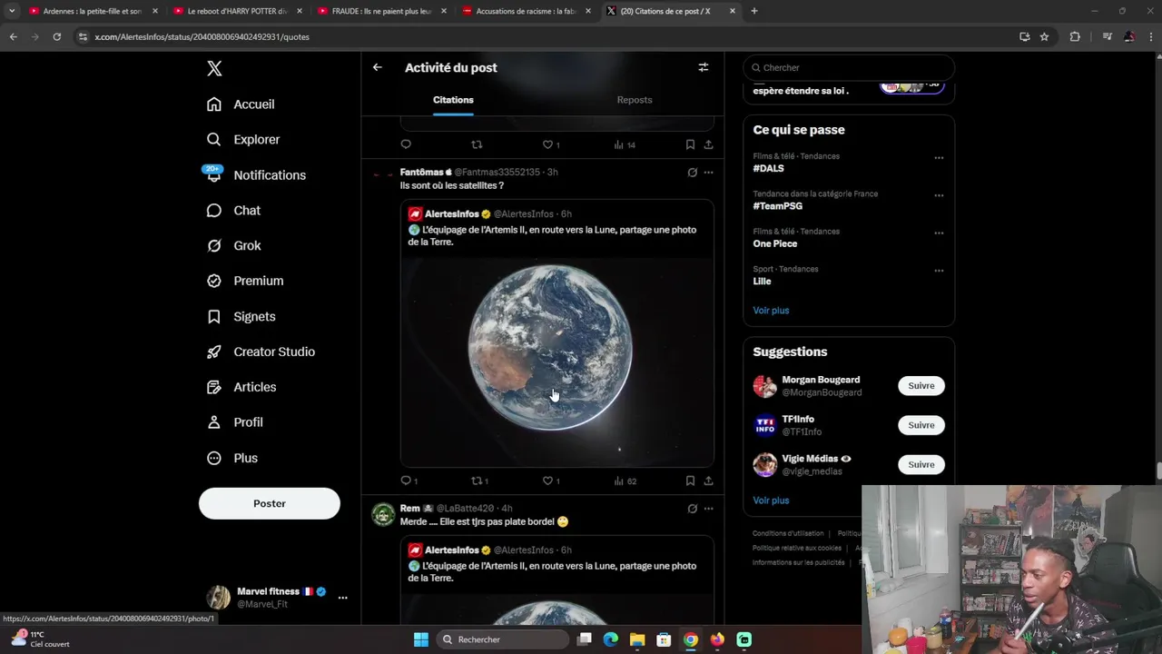Share the top post with 14 views

click(708, 144)
